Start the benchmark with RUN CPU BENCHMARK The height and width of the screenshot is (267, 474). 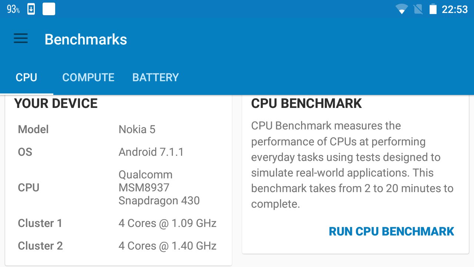click(391, 231)
